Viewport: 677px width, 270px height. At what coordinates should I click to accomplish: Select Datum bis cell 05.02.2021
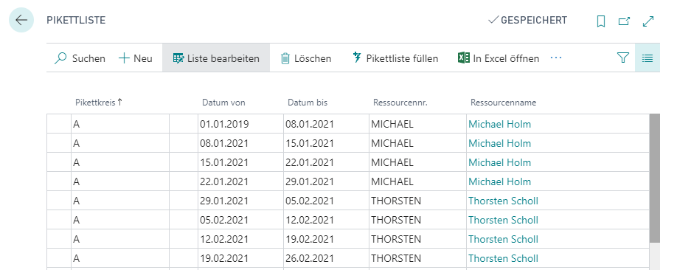click(x=326, y=201)
